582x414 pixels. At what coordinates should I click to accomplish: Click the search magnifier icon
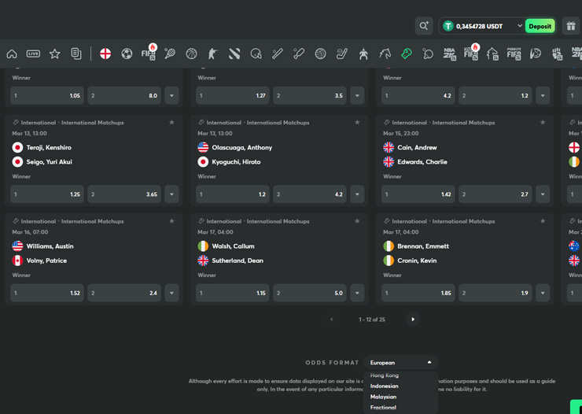[x=423, y=26]
